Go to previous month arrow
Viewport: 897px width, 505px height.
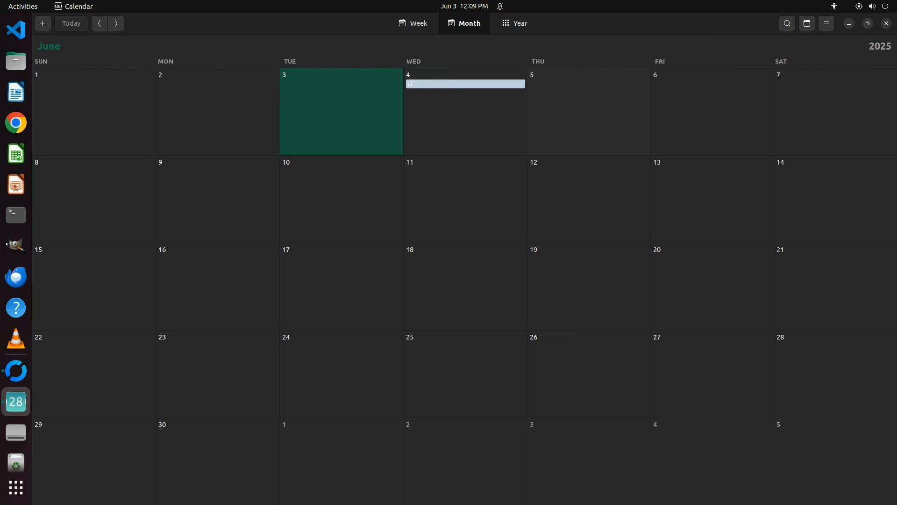click(x=100, y=23)
